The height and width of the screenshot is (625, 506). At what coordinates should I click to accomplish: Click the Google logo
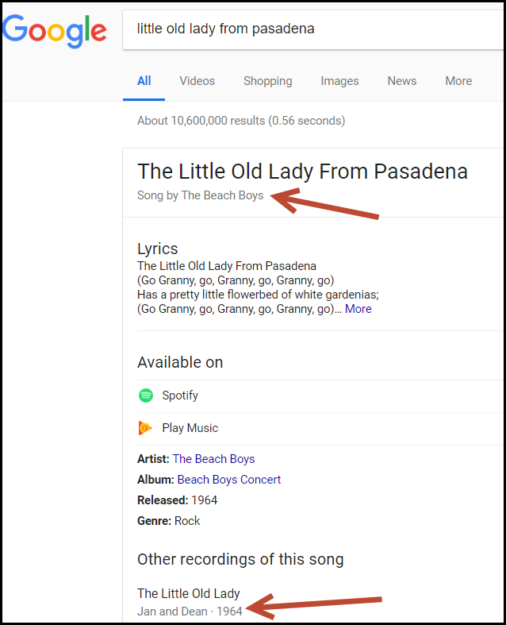(55, 31)
